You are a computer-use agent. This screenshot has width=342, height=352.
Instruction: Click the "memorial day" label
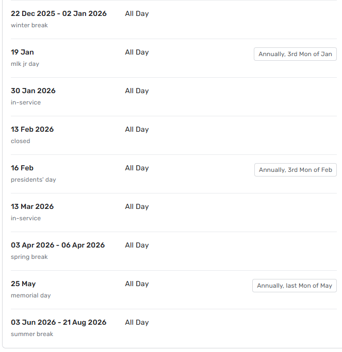pyautogui.click(x=31, y=295)
